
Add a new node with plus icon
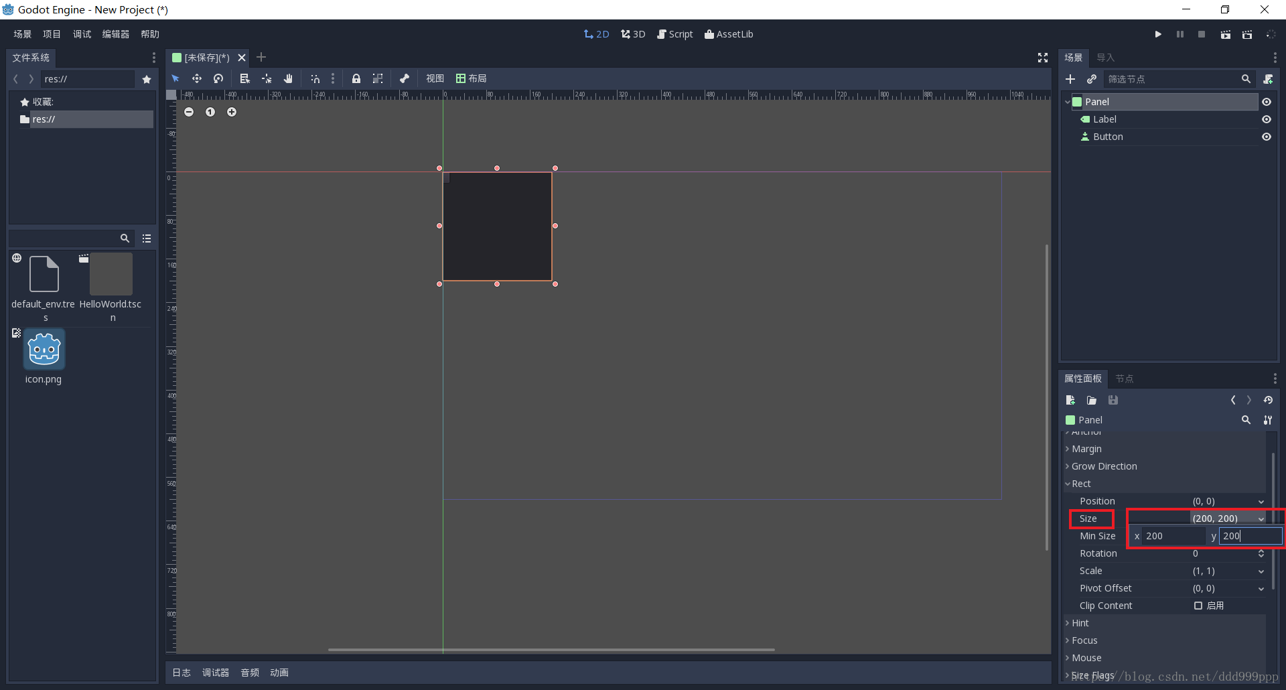coord(1070,79)
